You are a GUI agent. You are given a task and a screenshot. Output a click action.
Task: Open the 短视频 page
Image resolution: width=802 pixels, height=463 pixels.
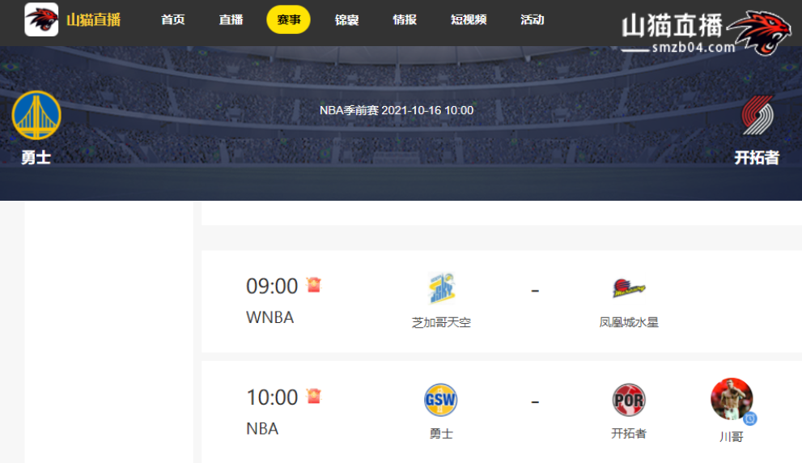[469, 19]
